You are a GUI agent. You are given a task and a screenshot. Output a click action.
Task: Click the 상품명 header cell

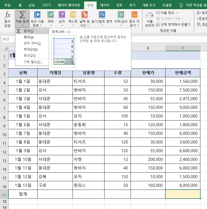[89, 73]
